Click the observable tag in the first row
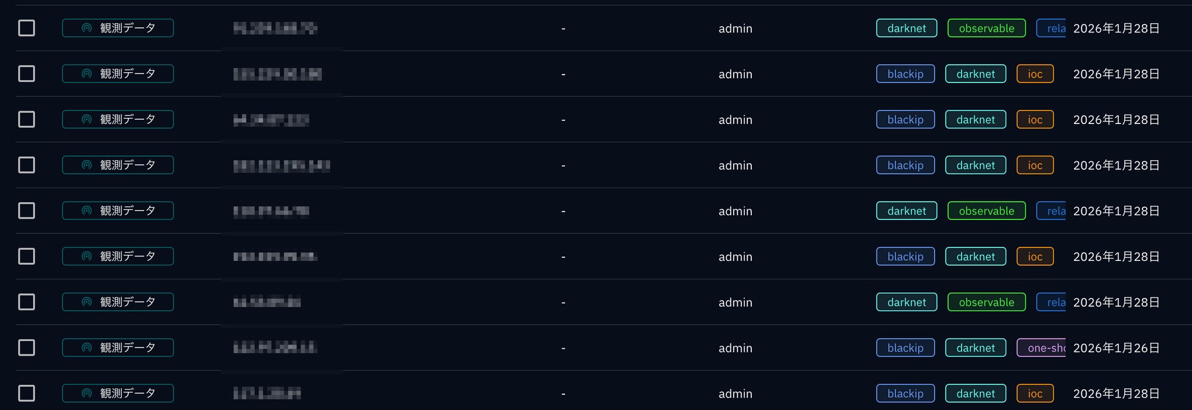The image size is (1192, 410). click(986, 28)
